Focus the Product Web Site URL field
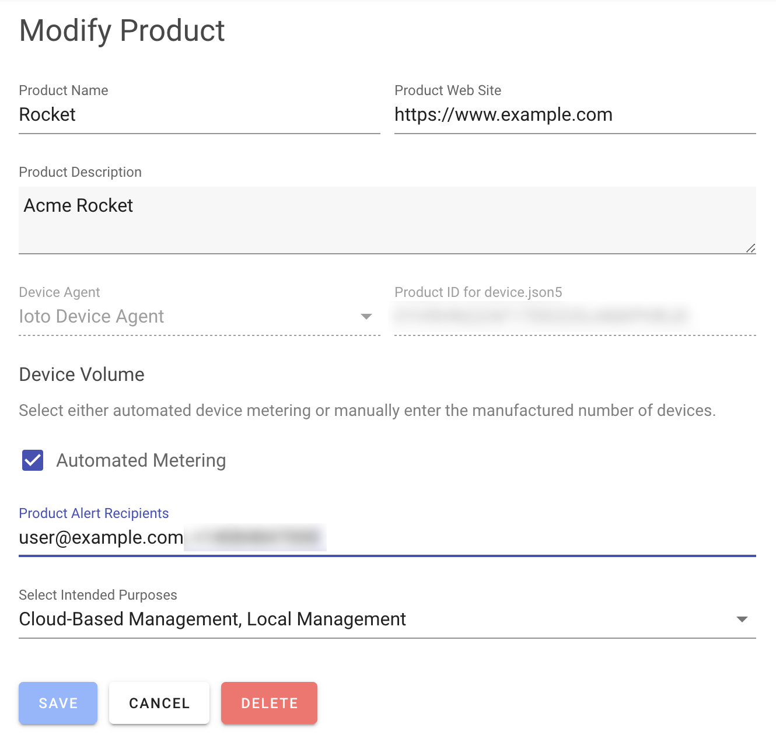Viewport: 776px width, 742px height. pyautogui.click(x=574, y=115)
